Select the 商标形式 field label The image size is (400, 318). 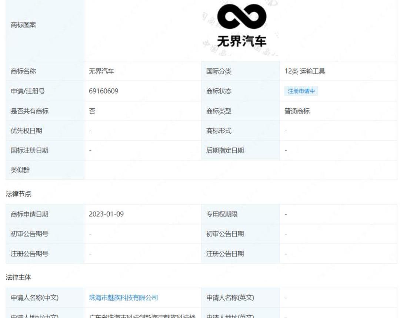click(219, 131)
